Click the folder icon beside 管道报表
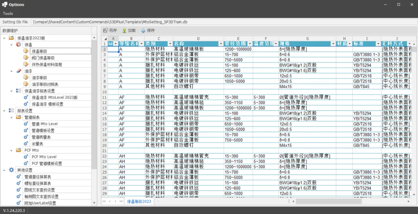The image size is (418, 214). (x=19, y=117)
